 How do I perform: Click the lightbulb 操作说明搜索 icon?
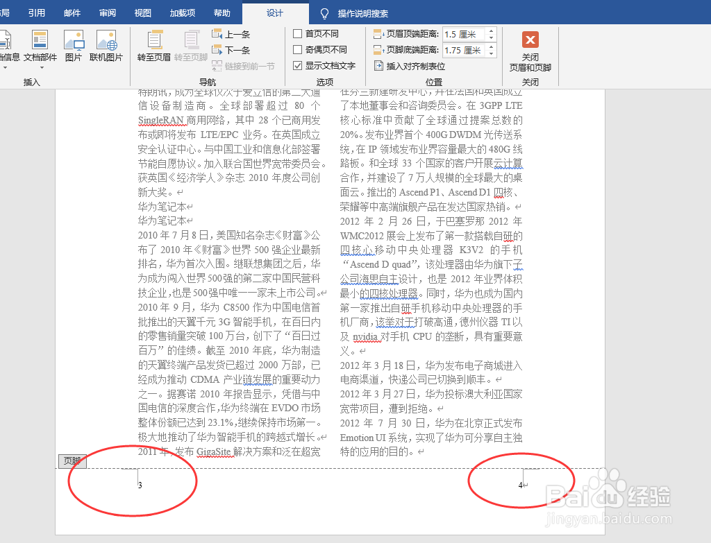[x=325, y=14]
